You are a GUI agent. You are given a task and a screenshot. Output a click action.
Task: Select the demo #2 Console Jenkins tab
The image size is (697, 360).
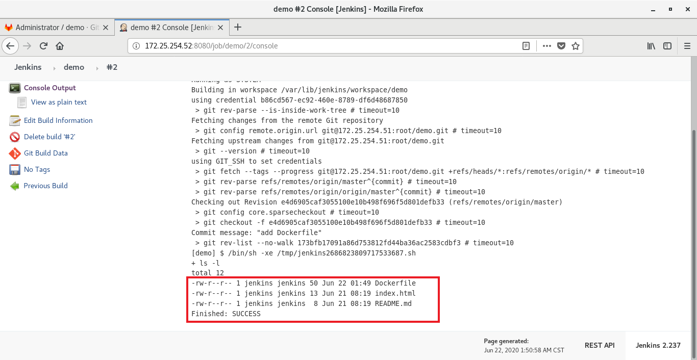(172, 28)
